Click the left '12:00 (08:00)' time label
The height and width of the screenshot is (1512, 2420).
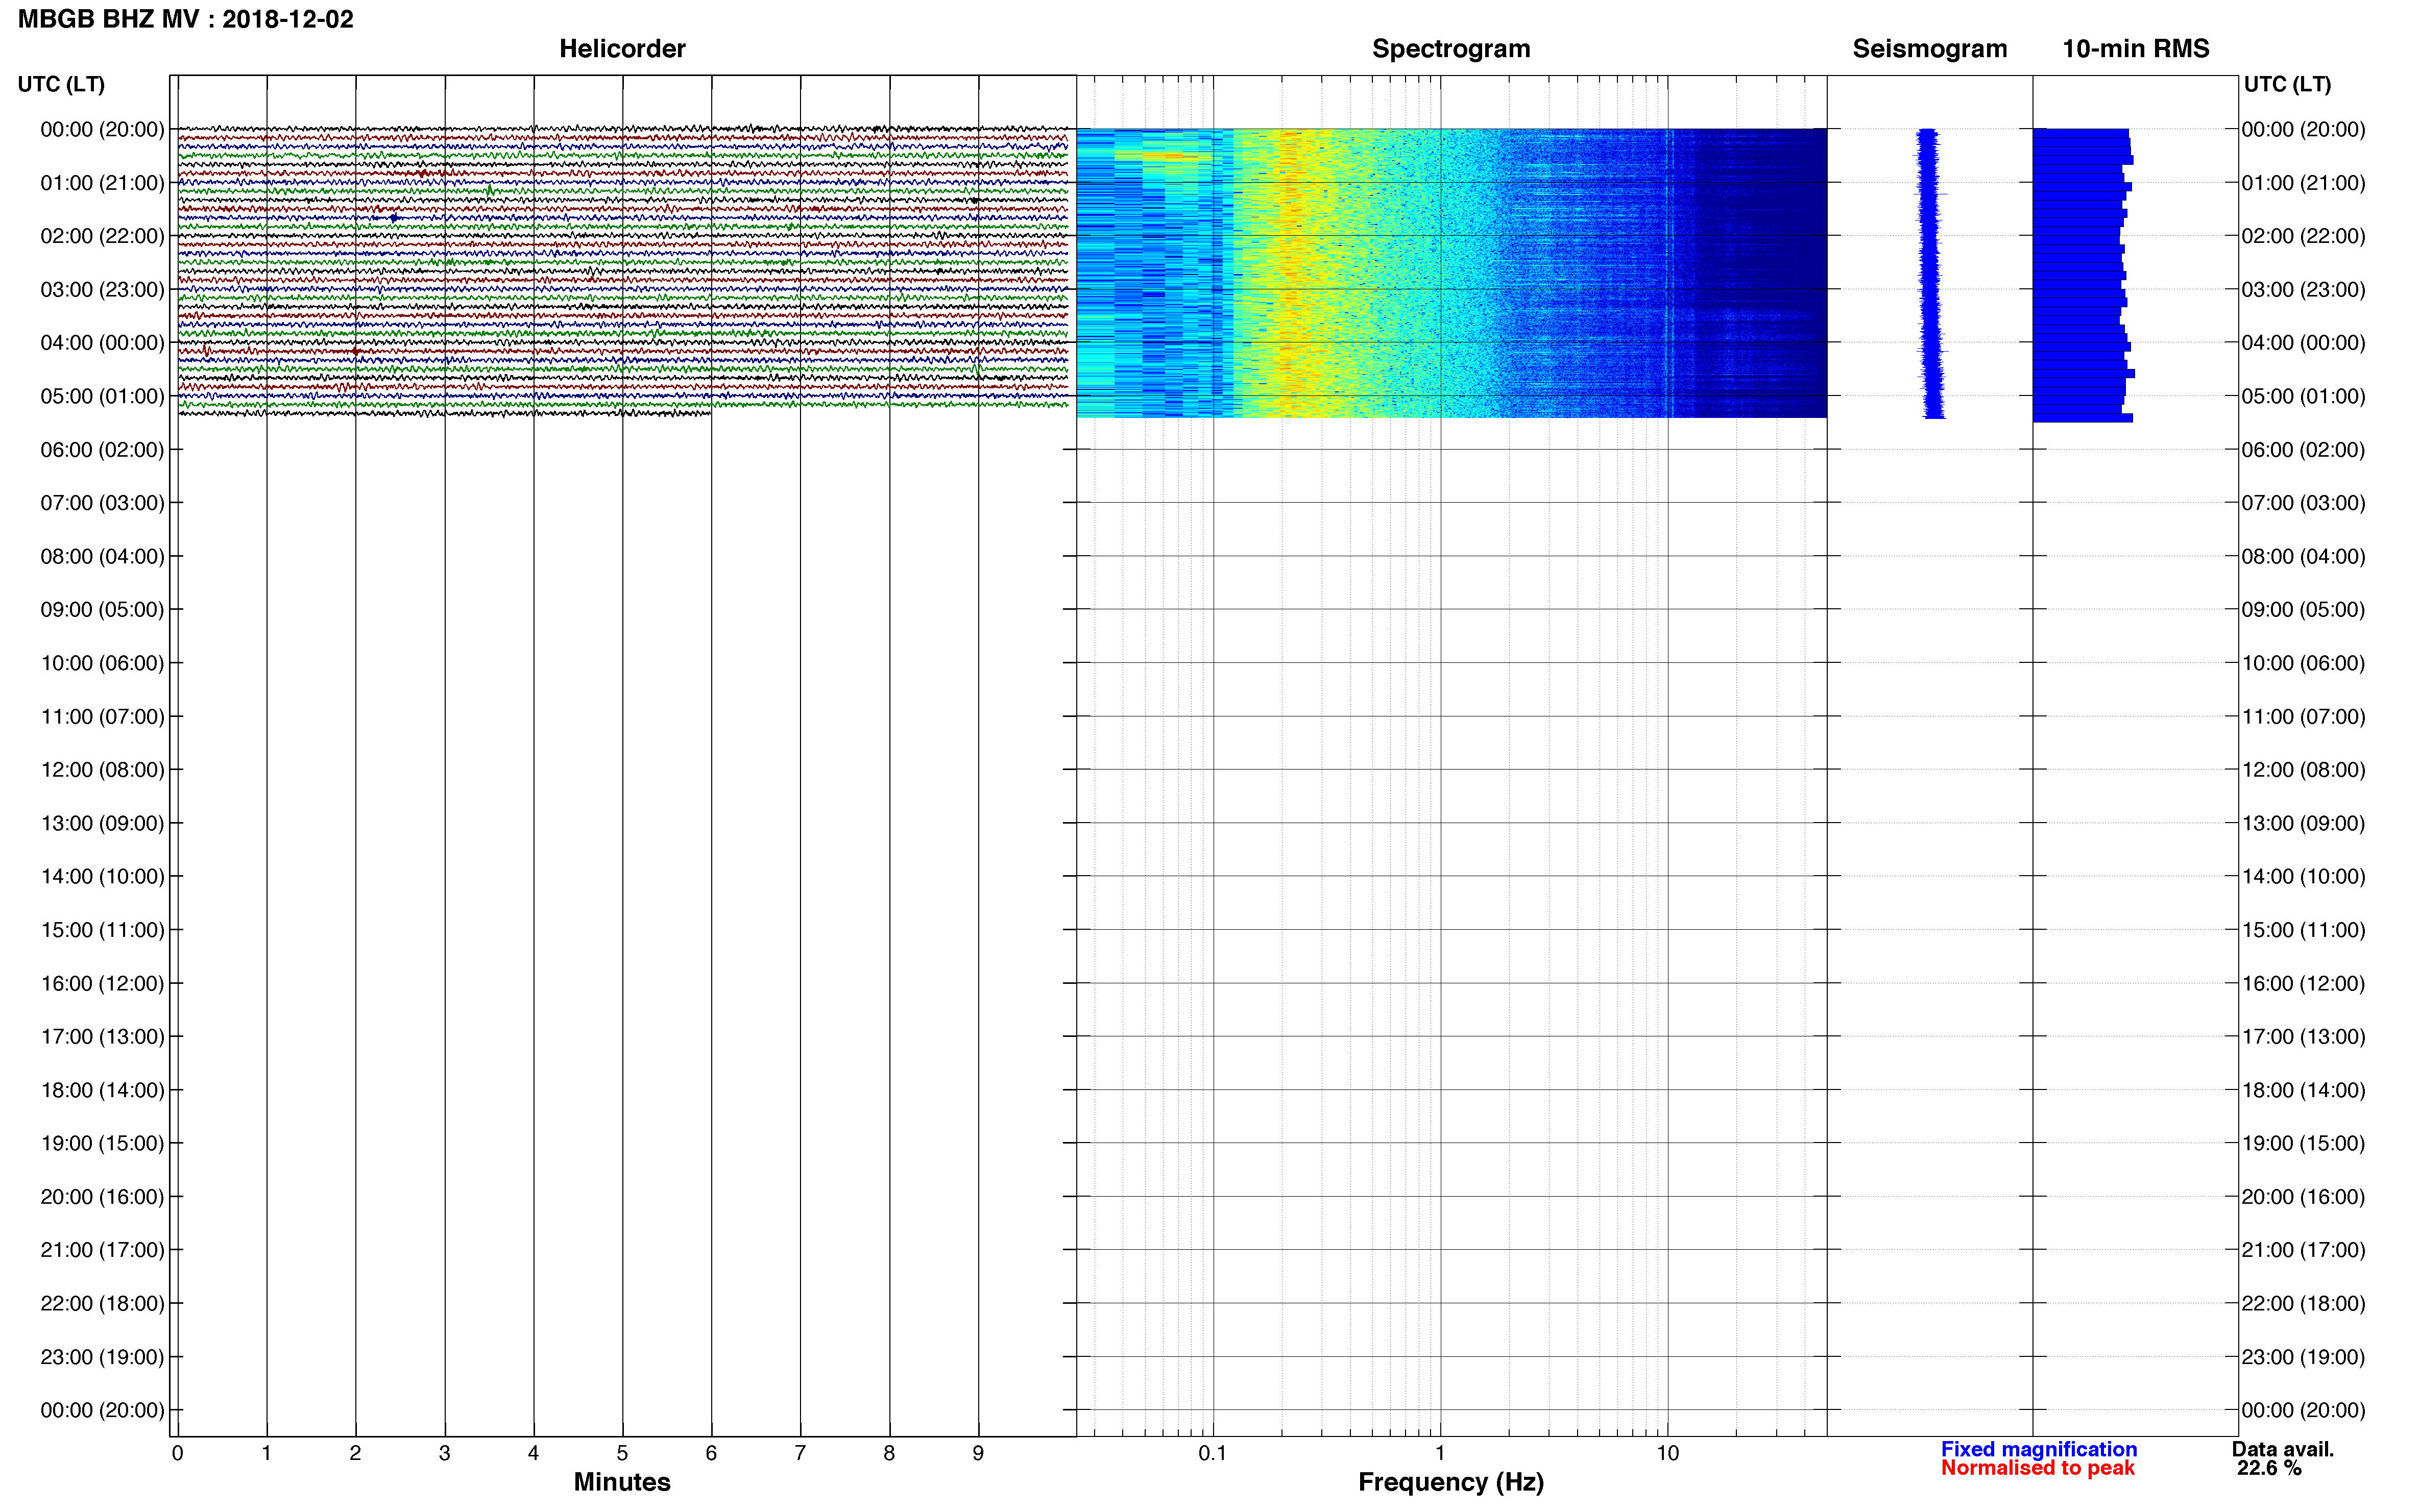pyautogui.click(x=102, y=769)
